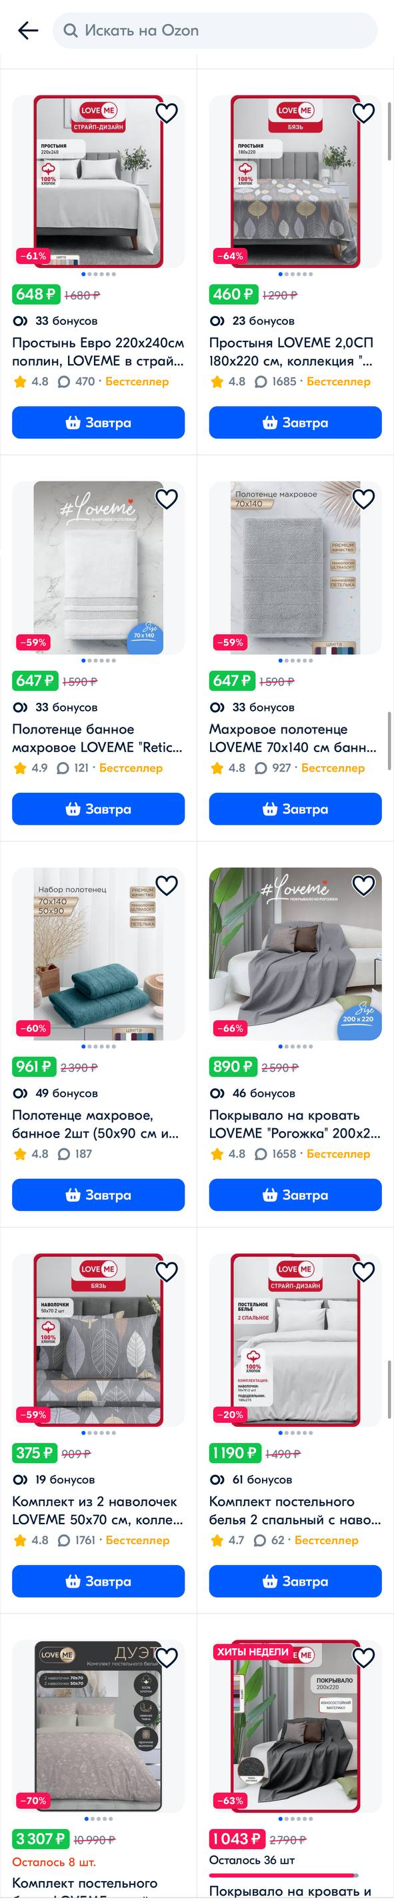Viewport: 394px width, 1901px height.
Task: Save Покрывало Рогожка 200x220 to favorites
Action: [x=364, y=885]
